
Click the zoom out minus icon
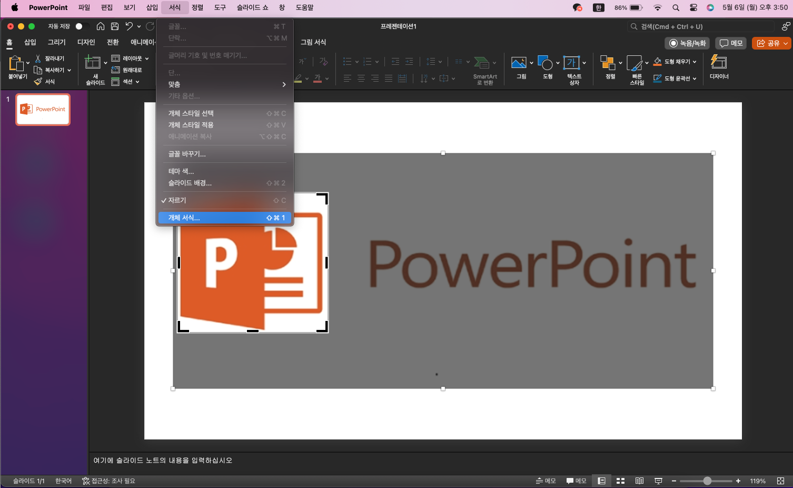(673, 481)
